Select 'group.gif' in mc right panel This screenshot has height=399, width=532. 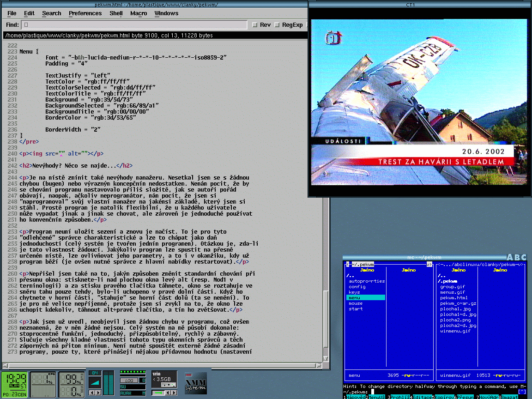point(453,287)
